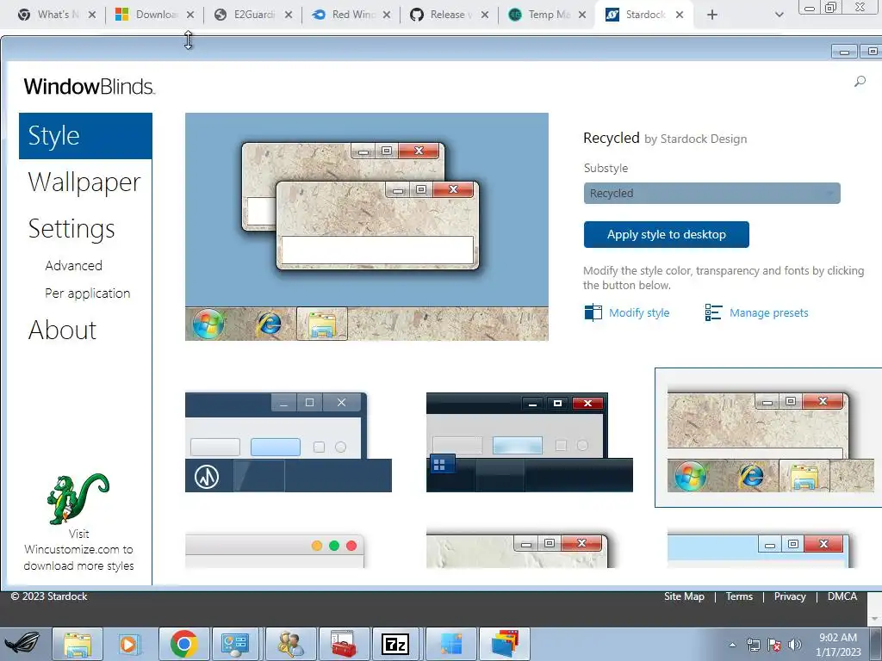Viewport: 882px width, 661px height.
Task: Click the search magnifier icon
Action: point(860,82)
